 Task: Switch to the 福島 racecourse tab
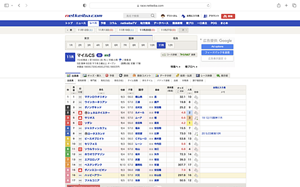point(176,38)
